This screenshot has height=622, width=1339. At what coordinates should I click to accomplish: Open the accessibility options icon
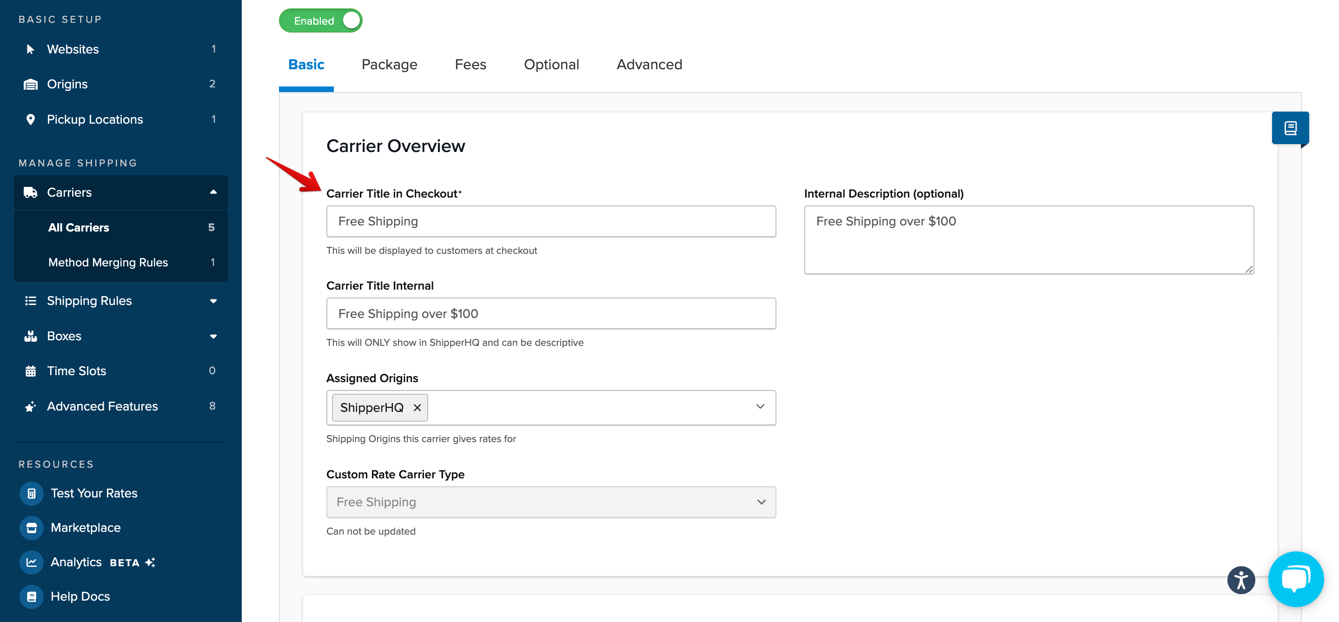[1241, 580]
